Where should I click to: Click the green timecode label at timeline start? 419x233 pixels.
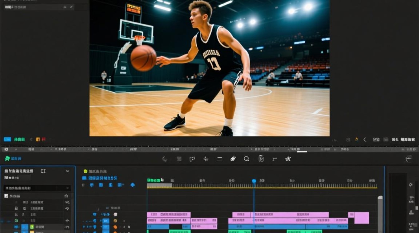click(x=154, y=180)
